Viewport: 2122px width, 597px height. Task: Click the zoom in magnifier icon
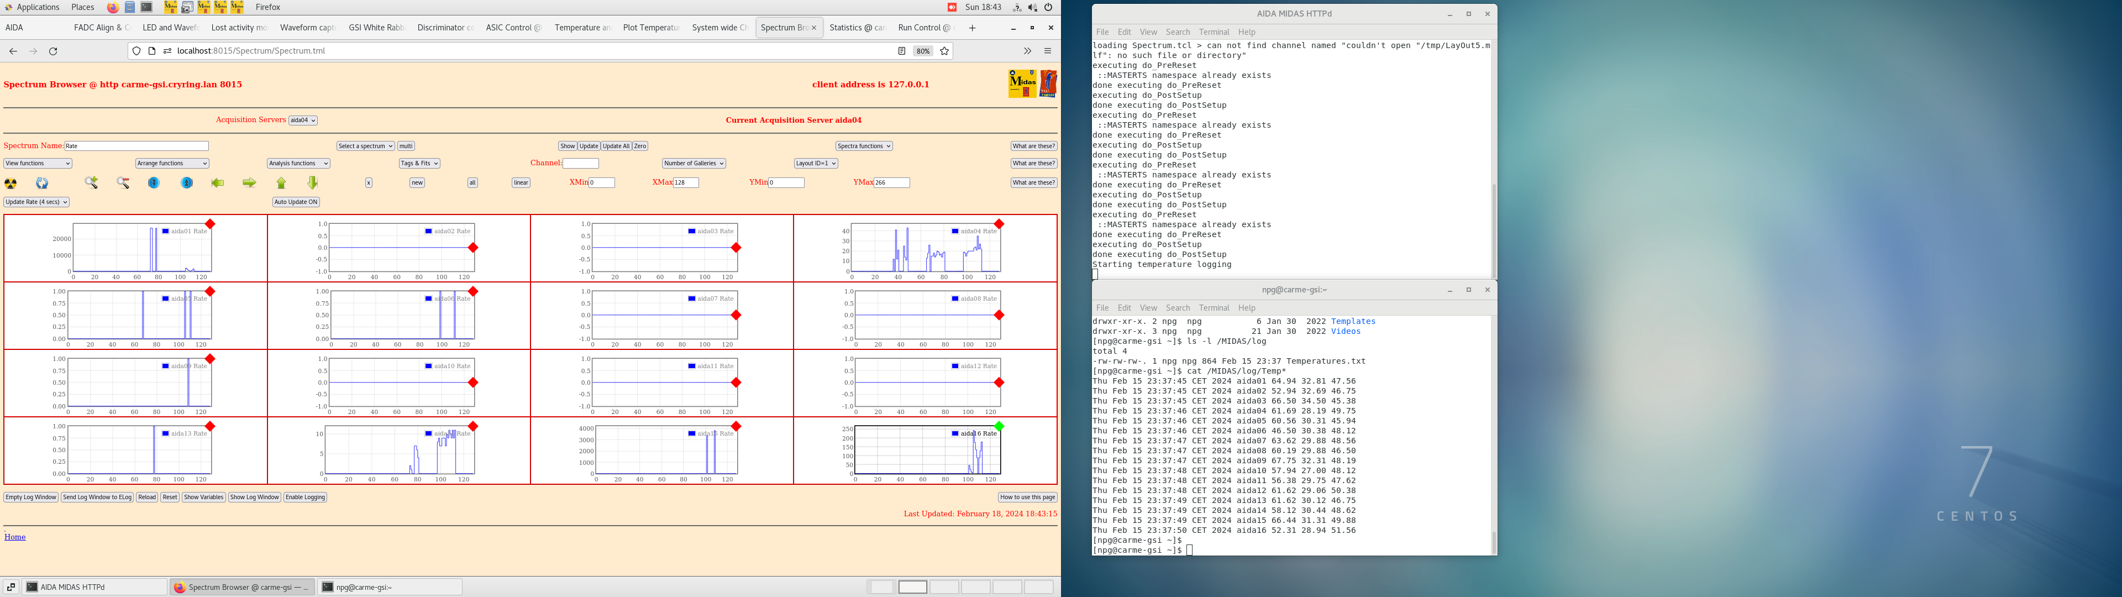tap(91, 183)
